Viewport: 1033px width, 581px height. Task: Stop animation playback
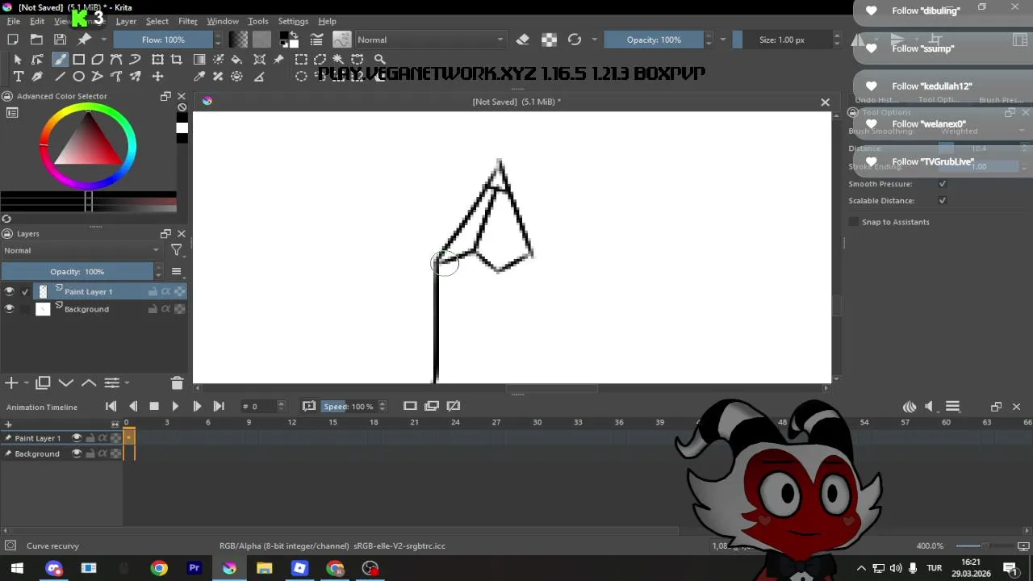click(x=154, y=407)
